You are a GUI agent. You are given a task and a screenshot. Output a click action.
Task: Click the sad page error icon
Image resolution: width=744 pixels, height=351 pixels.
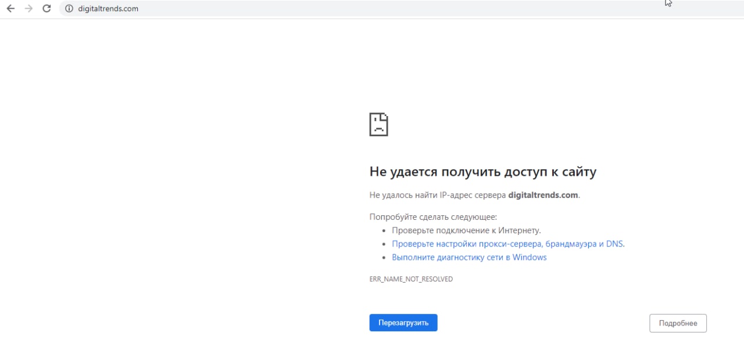378,124
